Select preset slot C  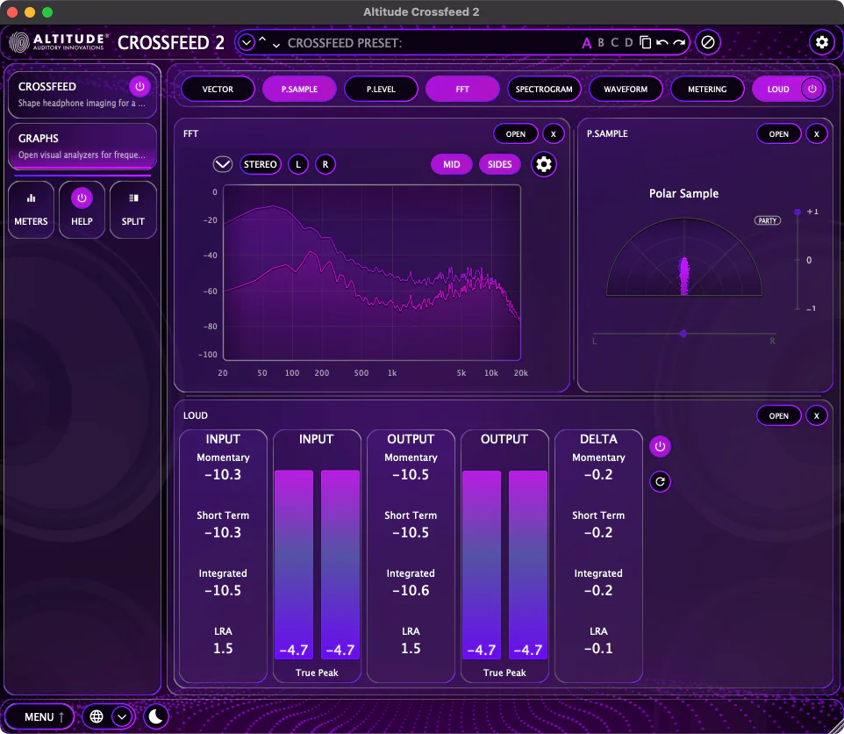[x=615, y=42]
